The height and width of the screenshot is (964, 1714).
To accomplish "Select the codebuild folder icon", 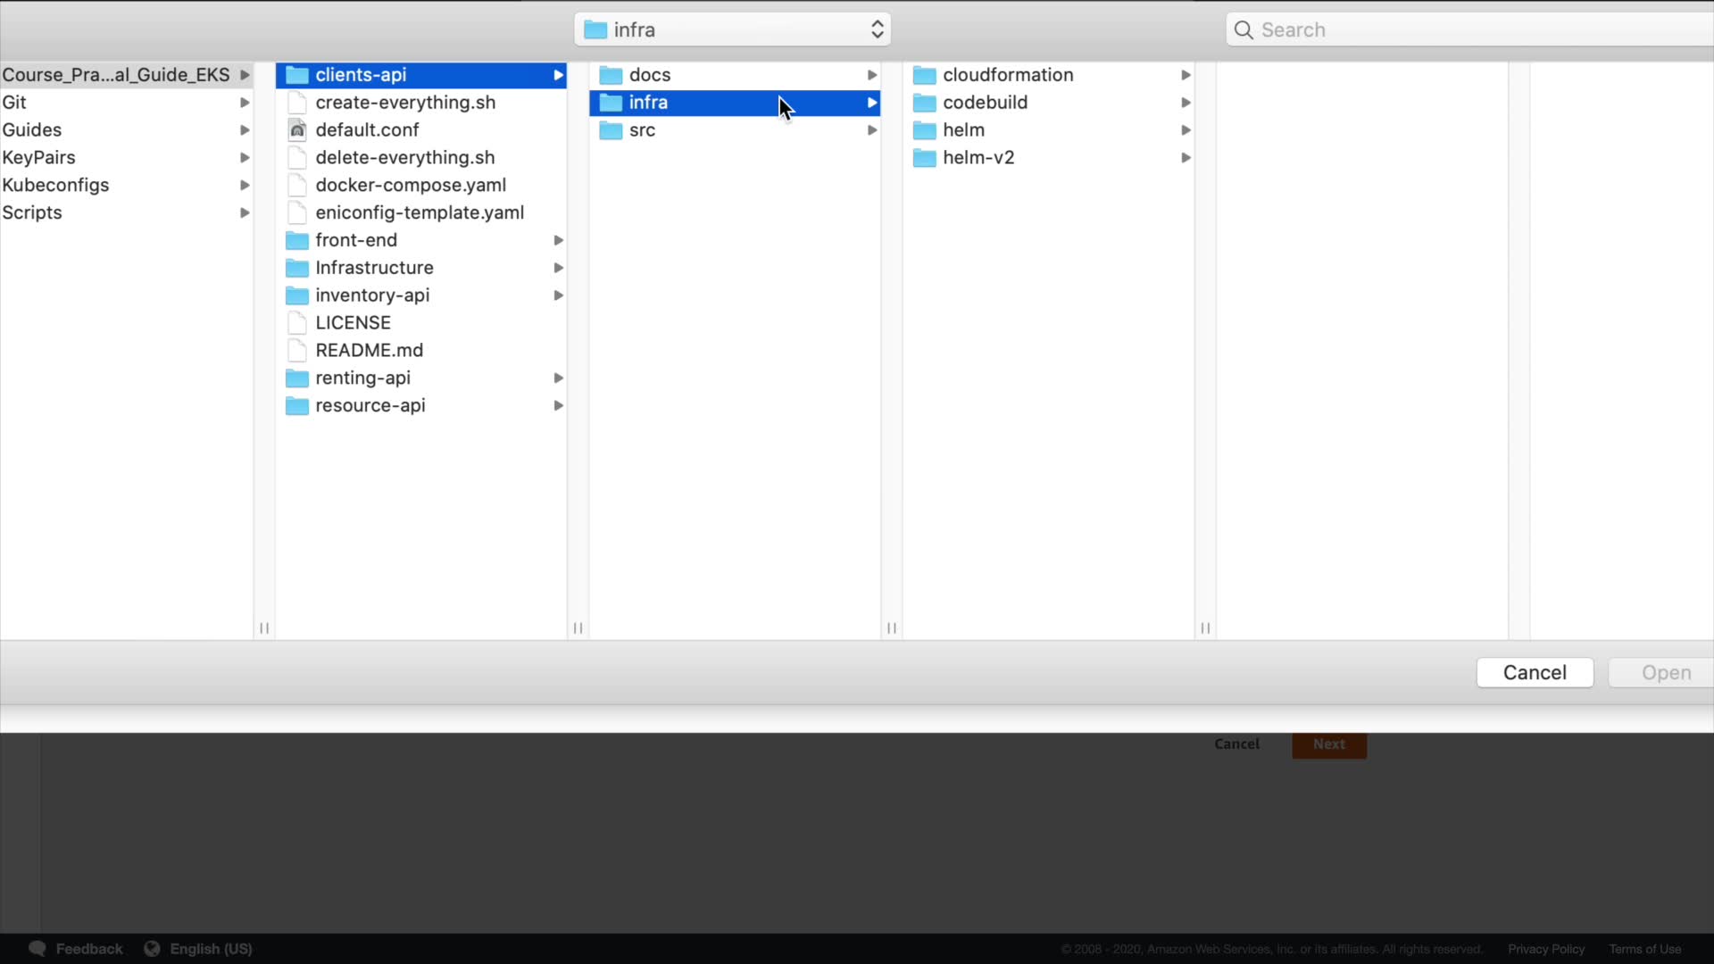I will click(924, 104).
